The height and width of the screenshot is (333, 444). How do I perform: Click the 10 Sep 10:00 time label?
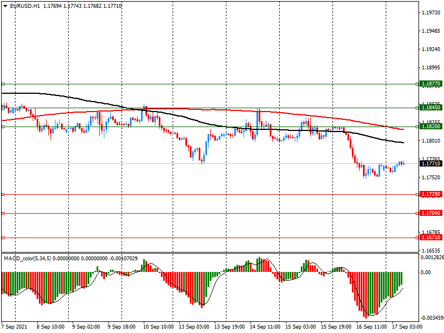159,326
